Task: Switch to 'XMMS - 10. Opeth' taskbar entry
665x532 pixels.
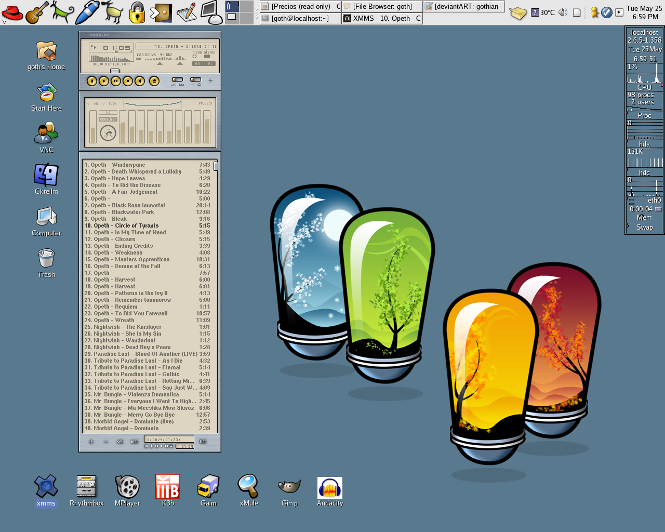Action: (382, 18)
